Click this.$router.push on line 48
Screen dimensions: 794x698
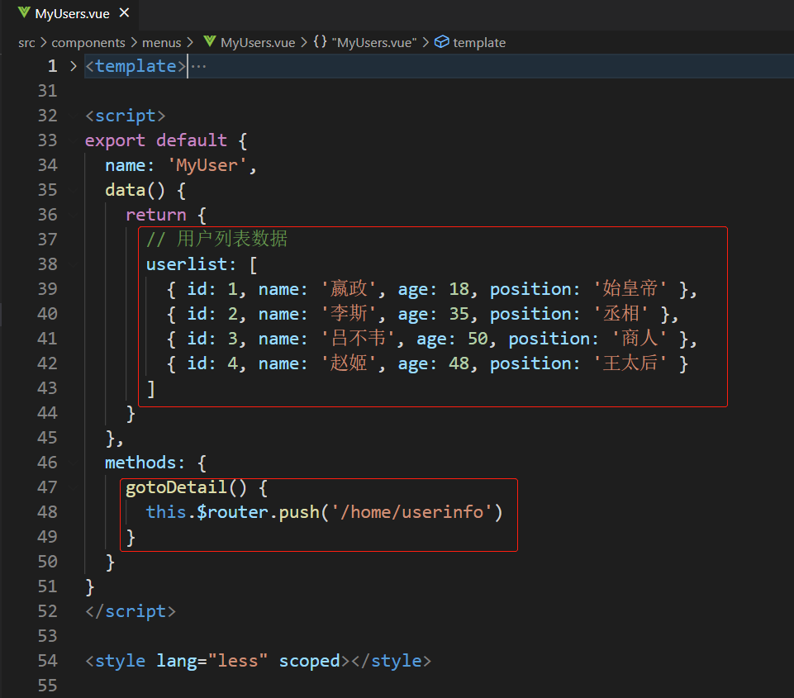[232, 512]
